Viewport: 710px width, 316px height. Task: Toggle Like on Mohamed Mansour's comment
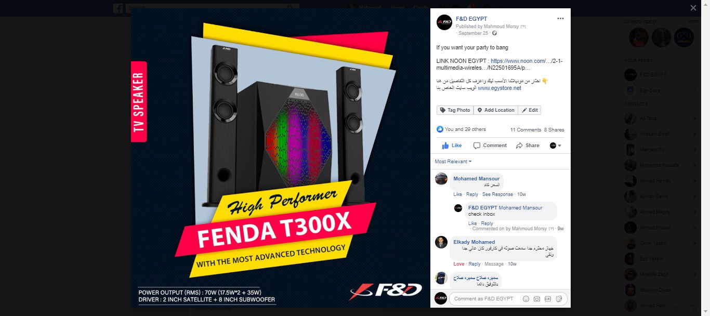click(x=457, y=194)
